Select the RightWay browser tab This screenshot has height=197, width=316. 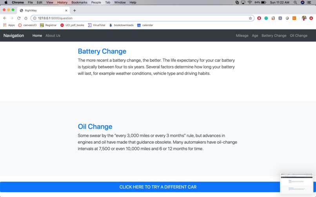44,11
